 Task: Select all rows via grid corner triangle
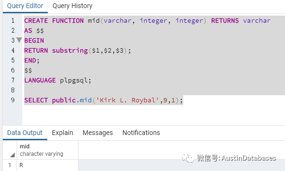12,155
